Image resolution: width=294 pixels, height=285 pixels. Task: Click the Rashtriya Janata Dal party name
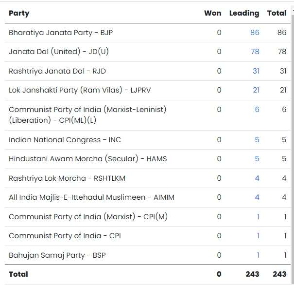coord(57,71)
